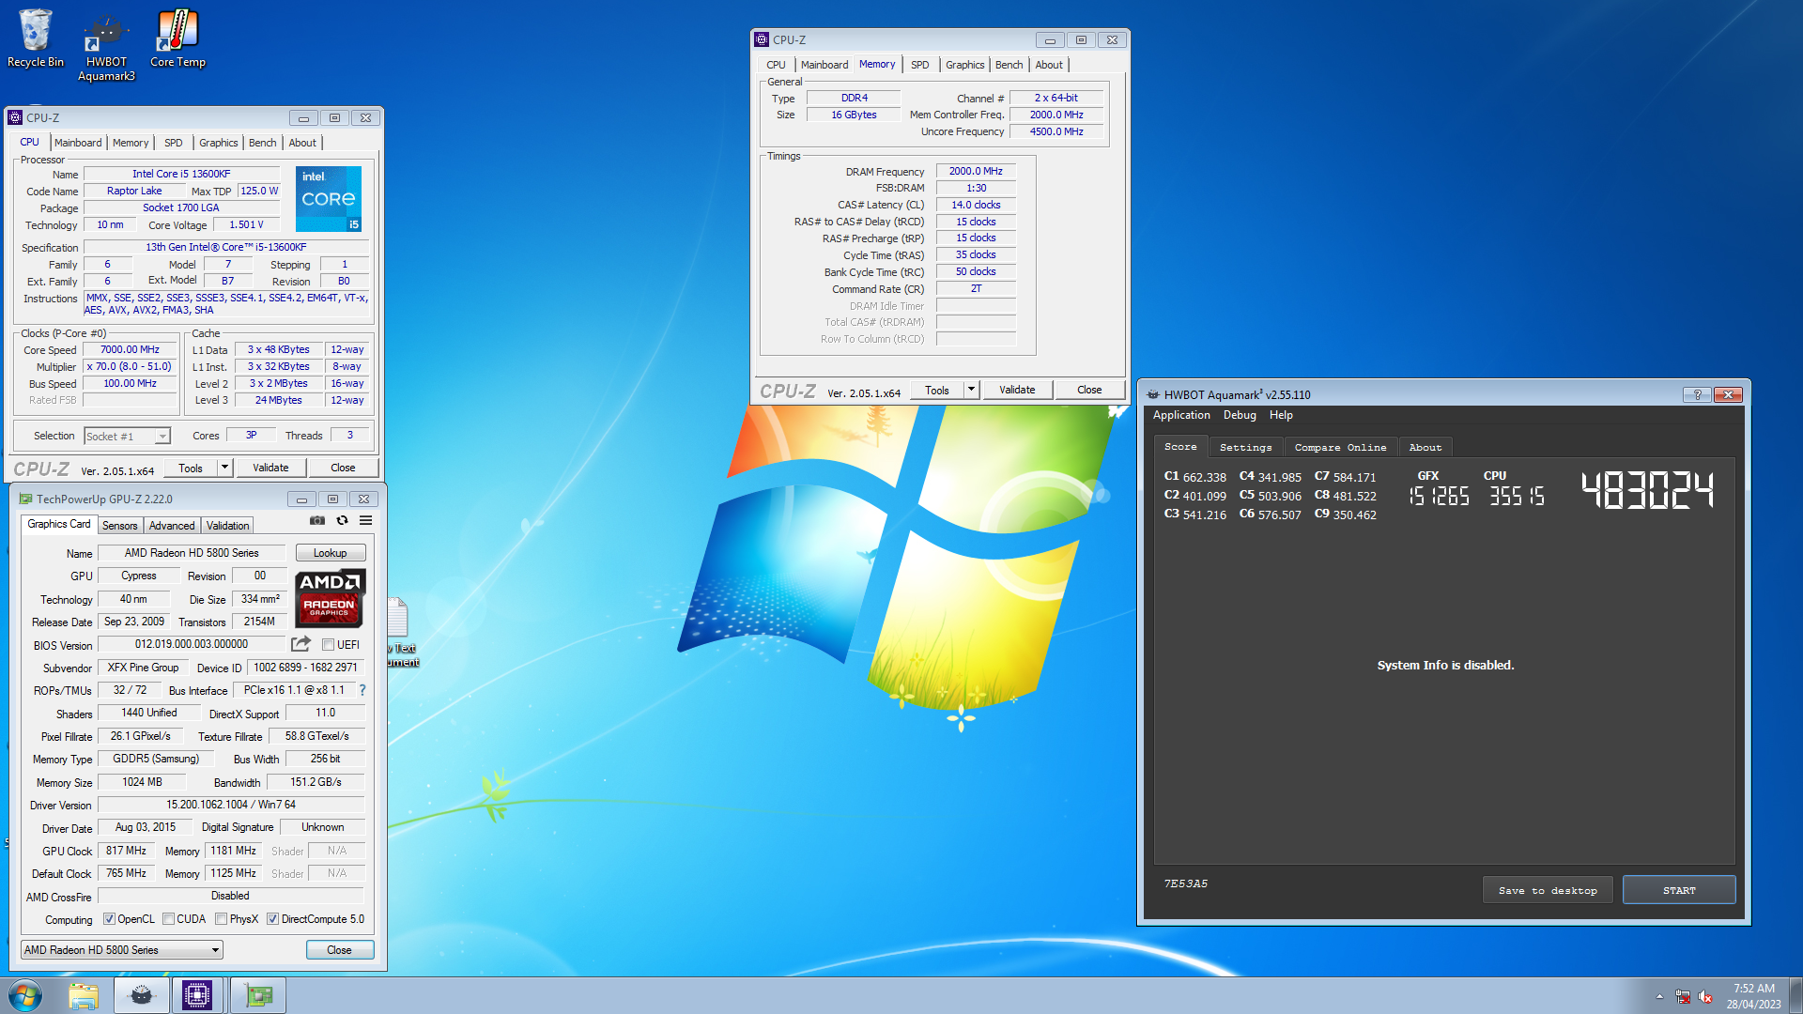This screenshot has width=1803, height=1014.
Task: Click the START button in Aquamark
Action: (1679, 890)
